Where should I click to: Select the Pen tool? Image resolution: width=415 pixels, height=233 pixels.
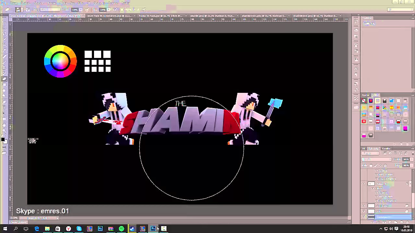pyautogui.click(x=4, y=102)
